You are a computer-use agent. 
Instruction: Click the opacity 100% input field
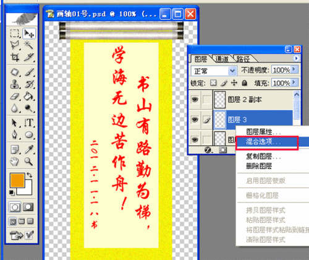coord(281,70)
